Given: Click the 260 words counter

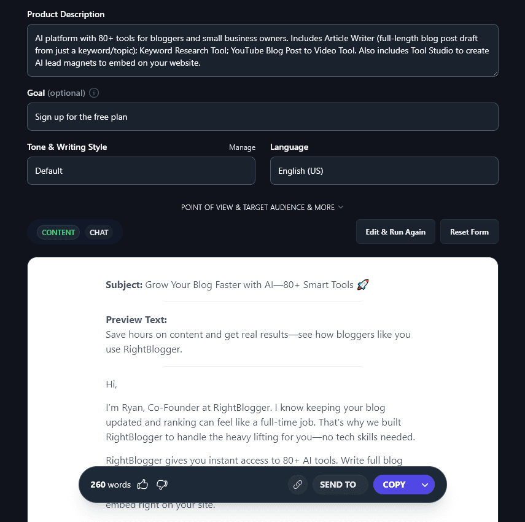Looking at the screenshot, I should tap(111, 485).
